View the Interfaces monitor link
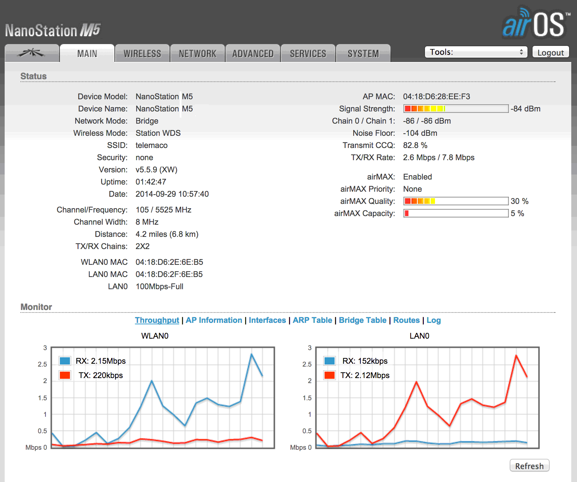This screenshot has height=482, width=577. pyautogui.click(x=267, y=320)
